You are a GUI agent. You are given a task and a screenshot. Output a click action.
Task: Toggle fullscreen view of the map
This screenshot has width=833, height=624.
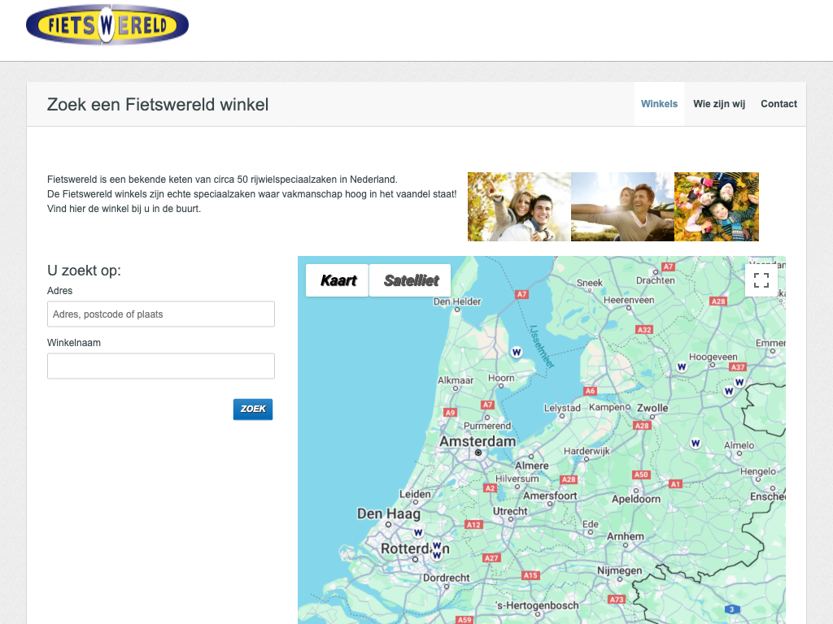(x=761, y=280)
